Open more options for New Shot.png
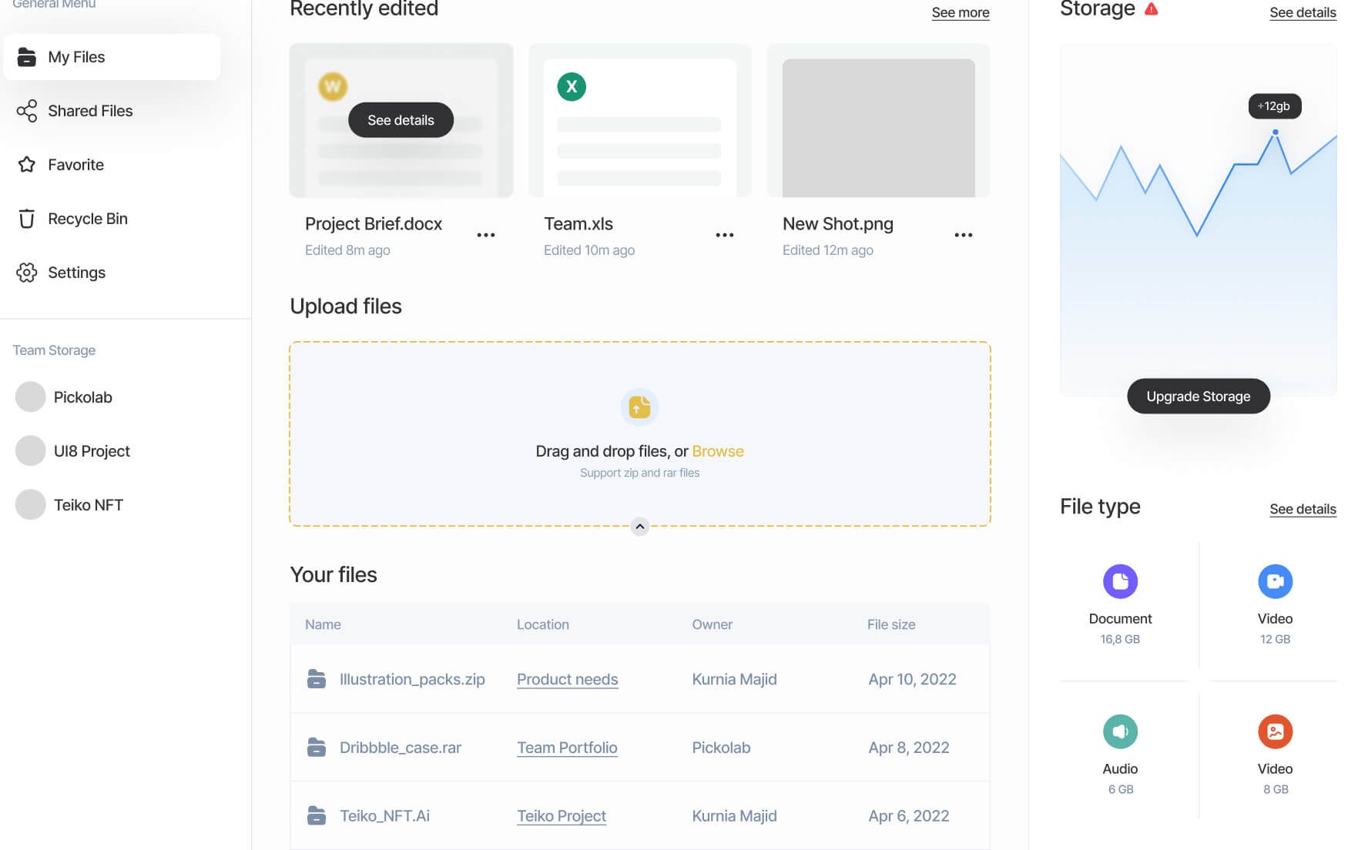Viewport: 1368px width, 850px height. 963,235
